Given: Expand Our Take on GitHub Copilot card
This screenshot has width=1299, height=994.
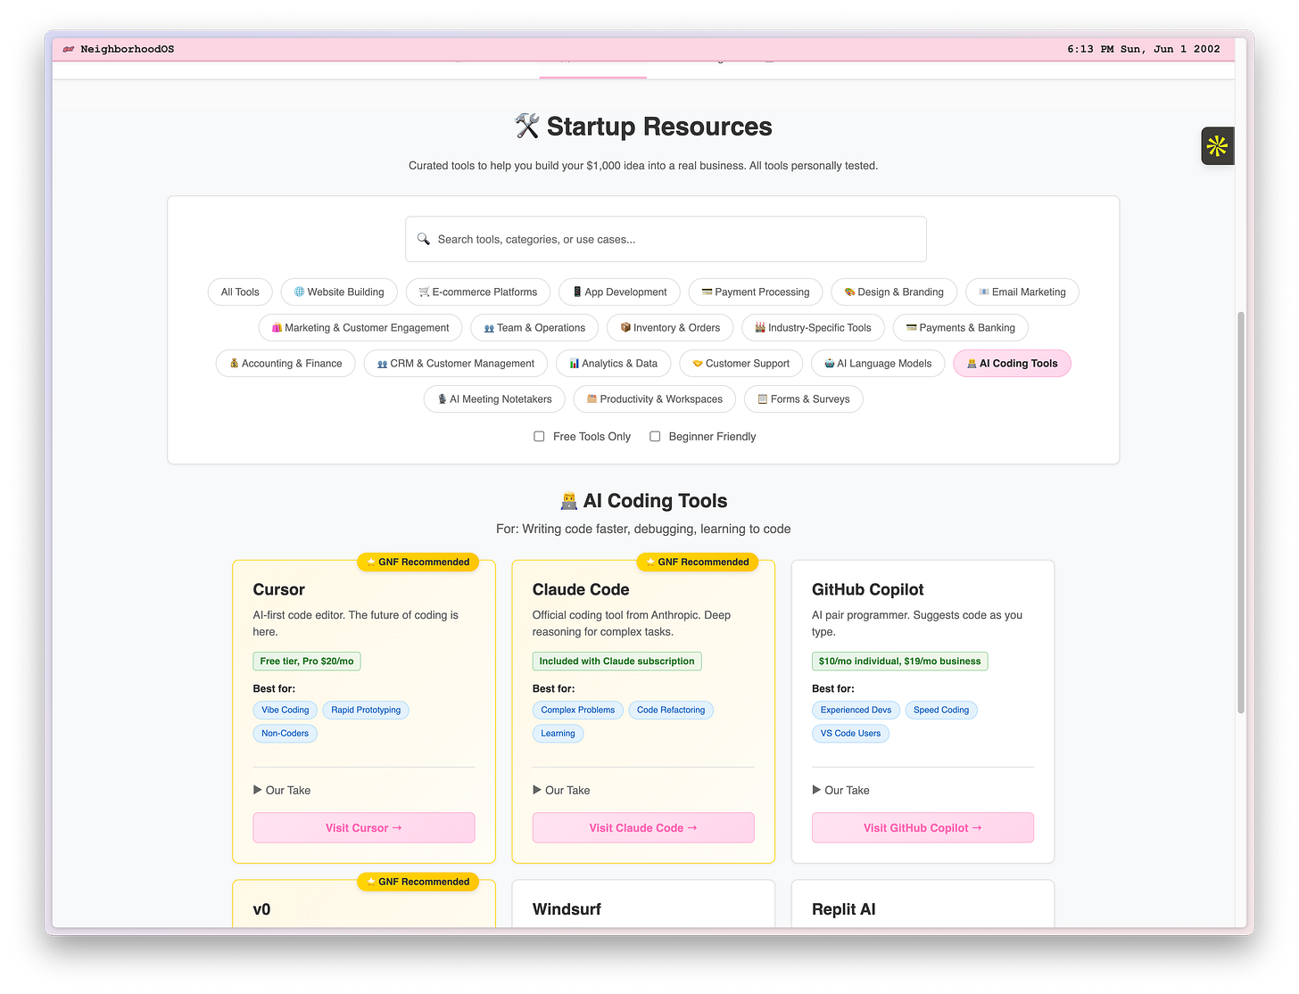Looking at the screenshot, I should point(841,790).
